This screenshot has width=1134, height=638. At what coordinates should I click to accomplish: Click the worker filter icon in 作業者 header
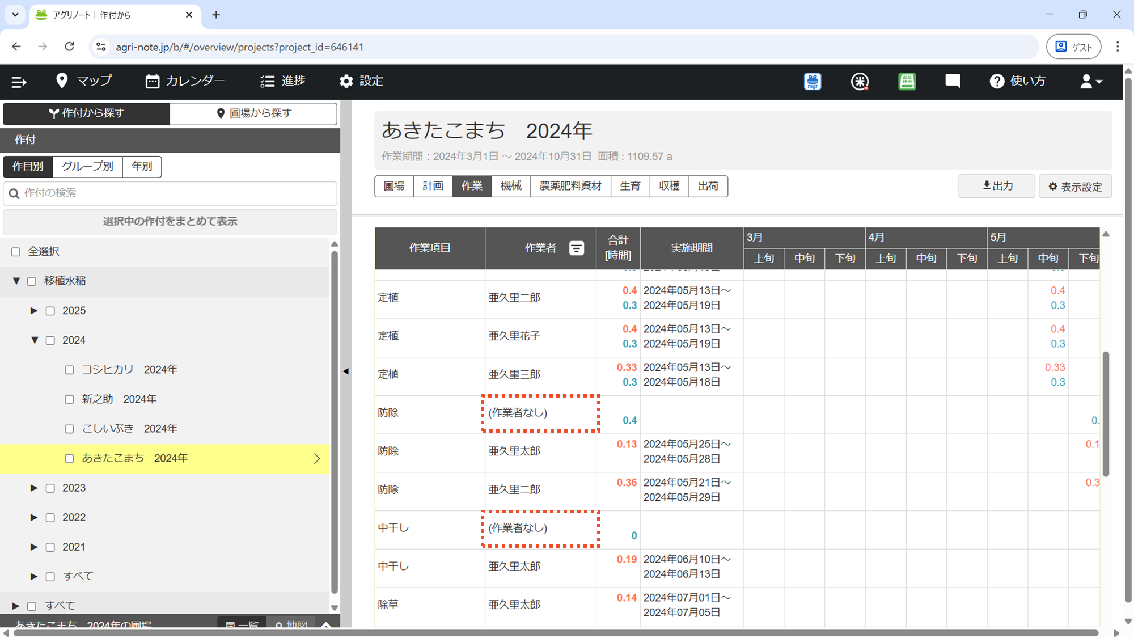point(577,248)
